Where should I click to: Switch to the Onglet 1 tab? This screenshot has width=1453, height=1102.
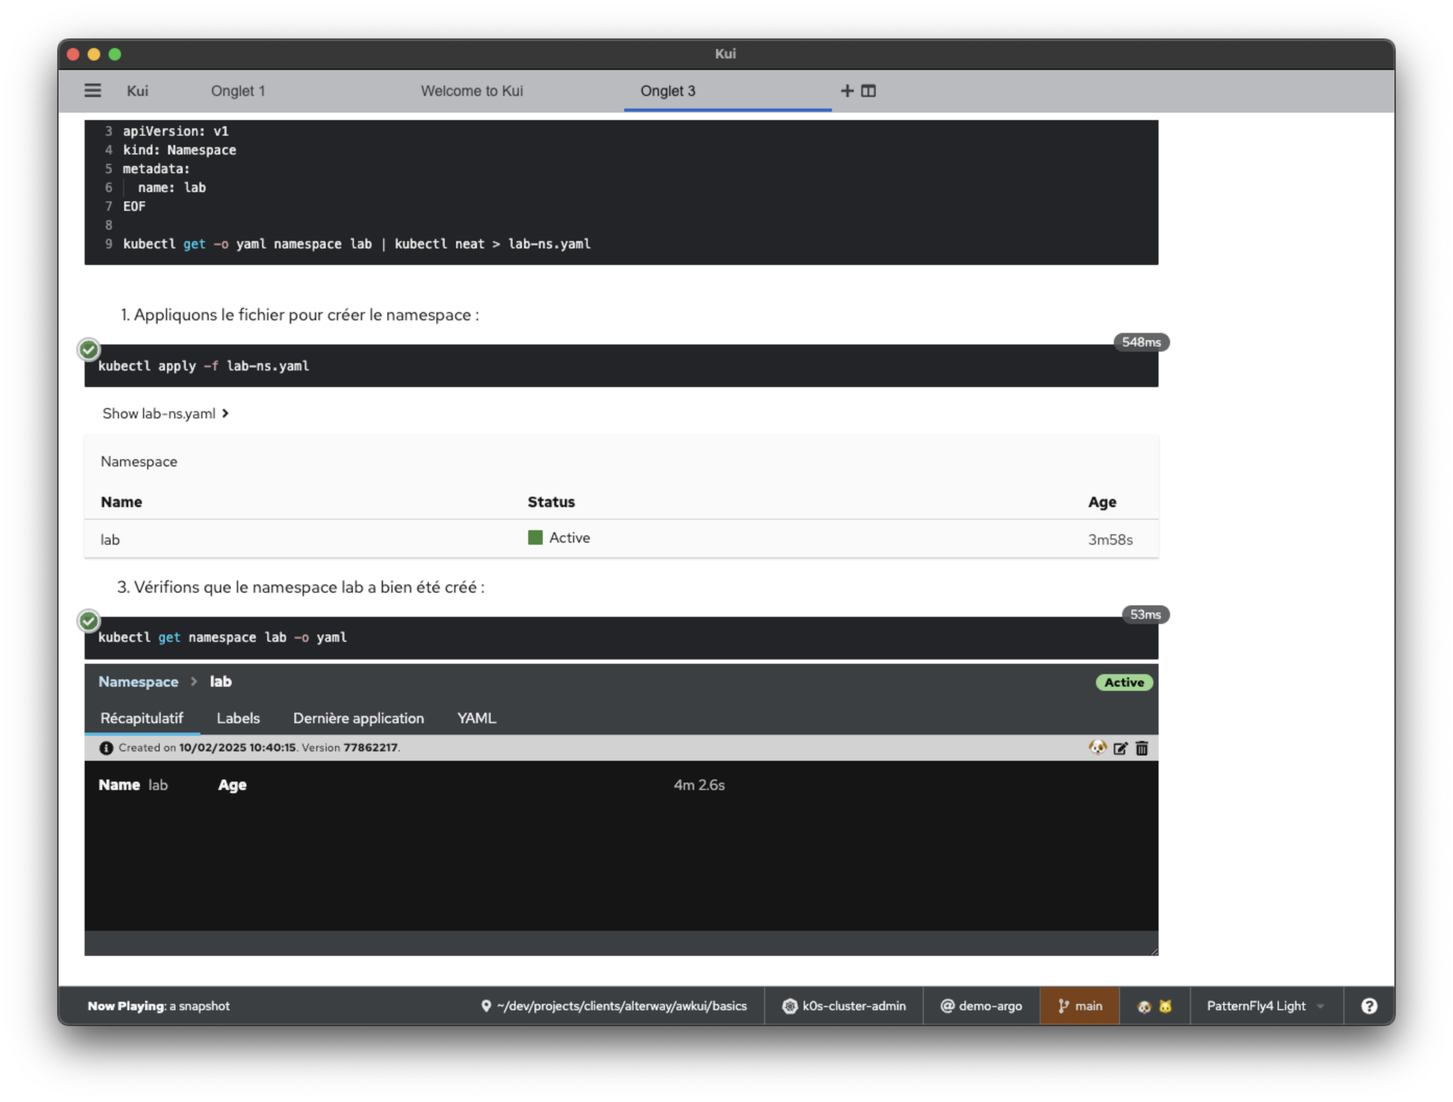click(x=238, y=91)
